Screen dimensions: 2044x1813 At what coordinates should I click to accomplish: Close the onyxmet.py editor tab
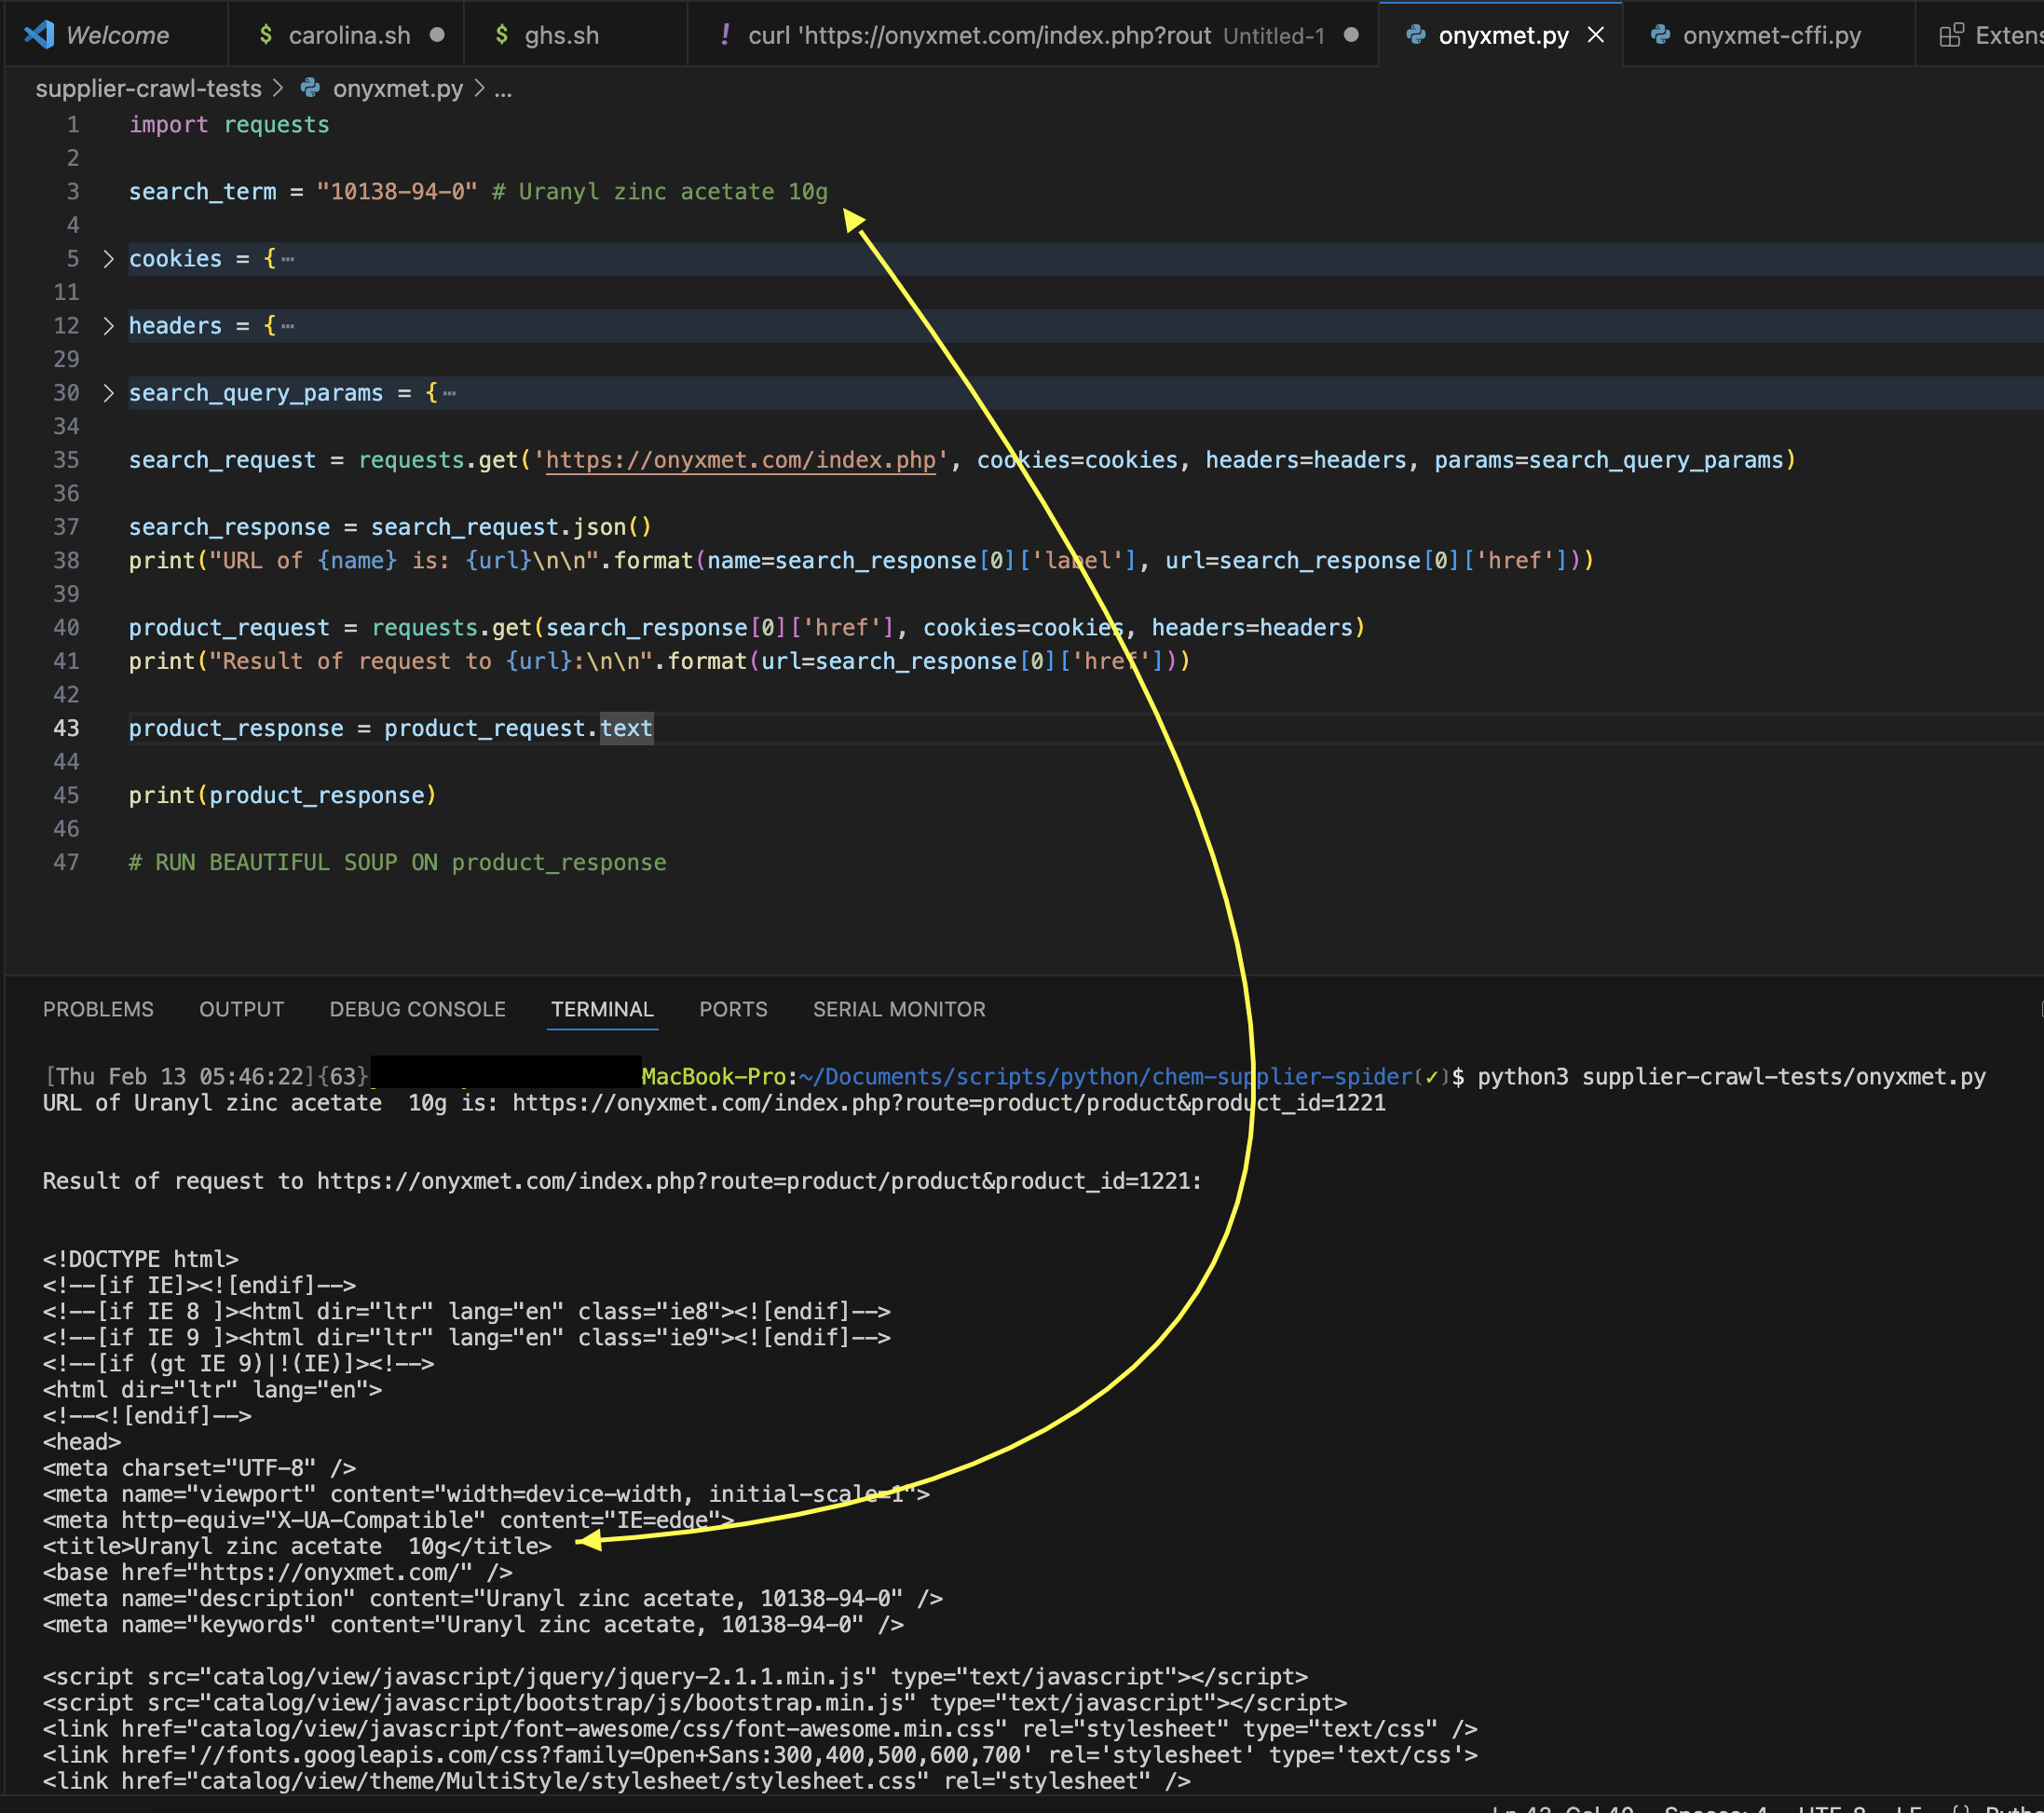point(1596,35)
